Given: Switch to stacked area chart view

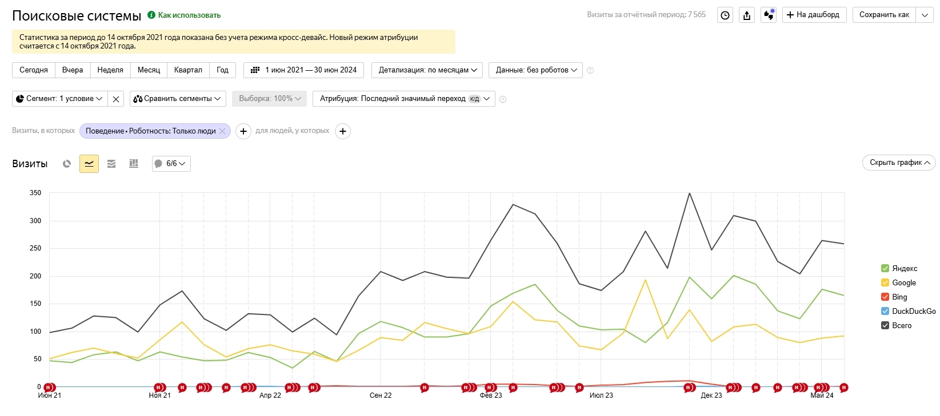Looking at the screenshot, I should (x=111, y=164).
